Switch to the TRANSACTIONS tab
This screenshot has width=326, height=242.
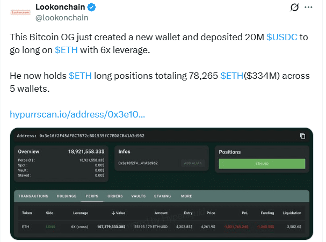(33, 196)
